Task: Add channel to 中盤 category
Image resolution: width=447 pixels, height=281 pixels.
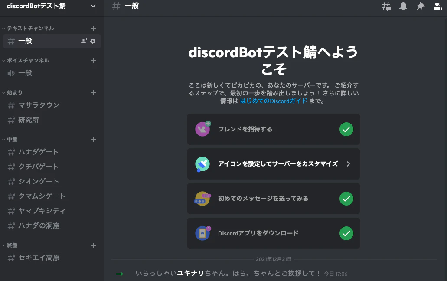Action: (93, 140)
